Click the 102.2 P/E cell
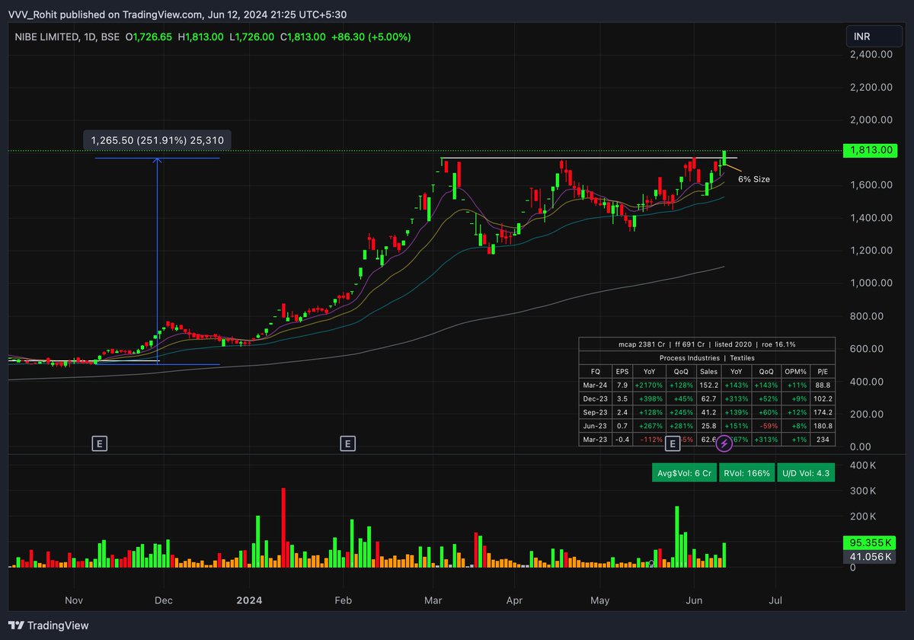The width and height of the screenshot is (914, 640). [x=823, y=398]
